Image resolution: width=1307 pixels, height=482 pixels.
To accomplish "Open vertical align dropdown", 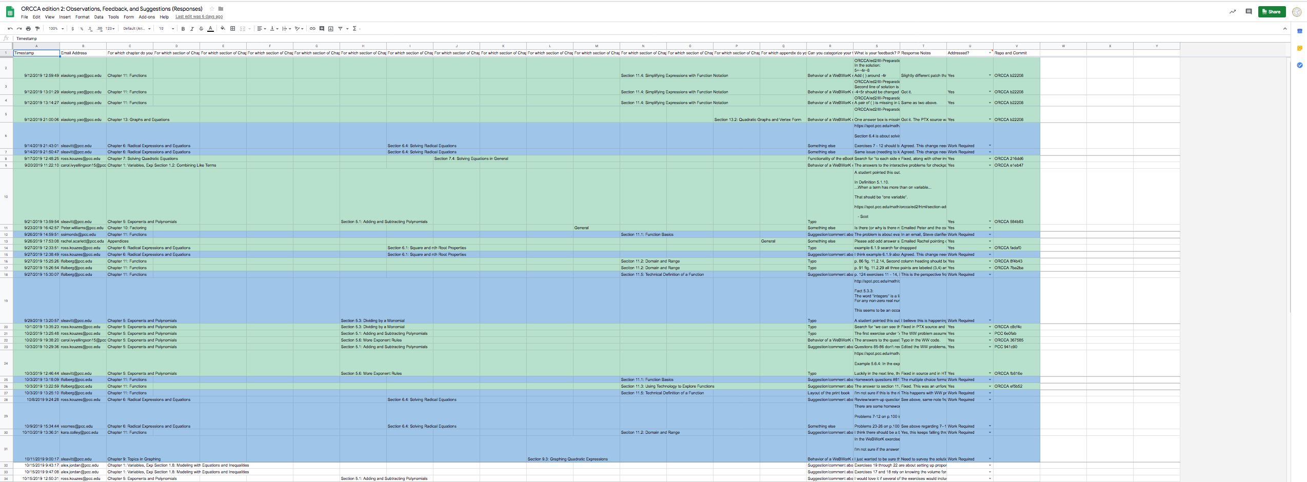I will point(274,29).
